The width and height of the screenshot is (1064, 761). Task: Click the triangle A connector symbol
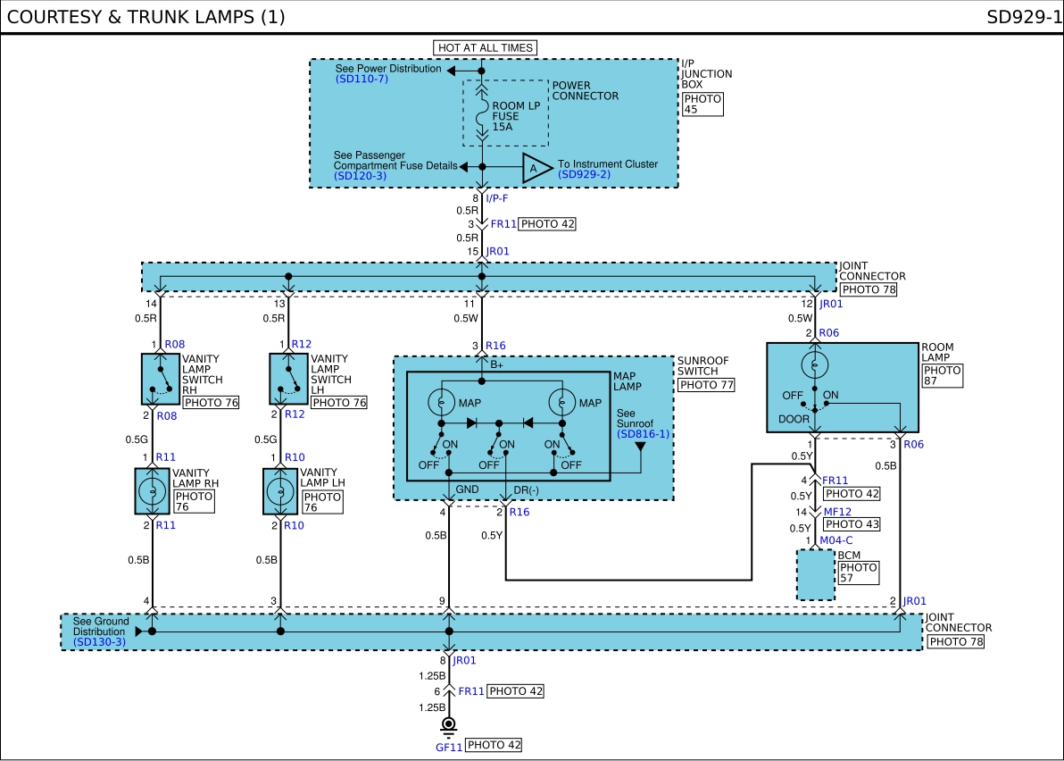536,168
